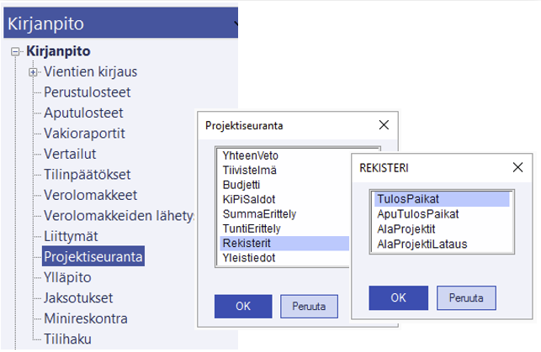Choose TuntiErittely from the list

251,229
